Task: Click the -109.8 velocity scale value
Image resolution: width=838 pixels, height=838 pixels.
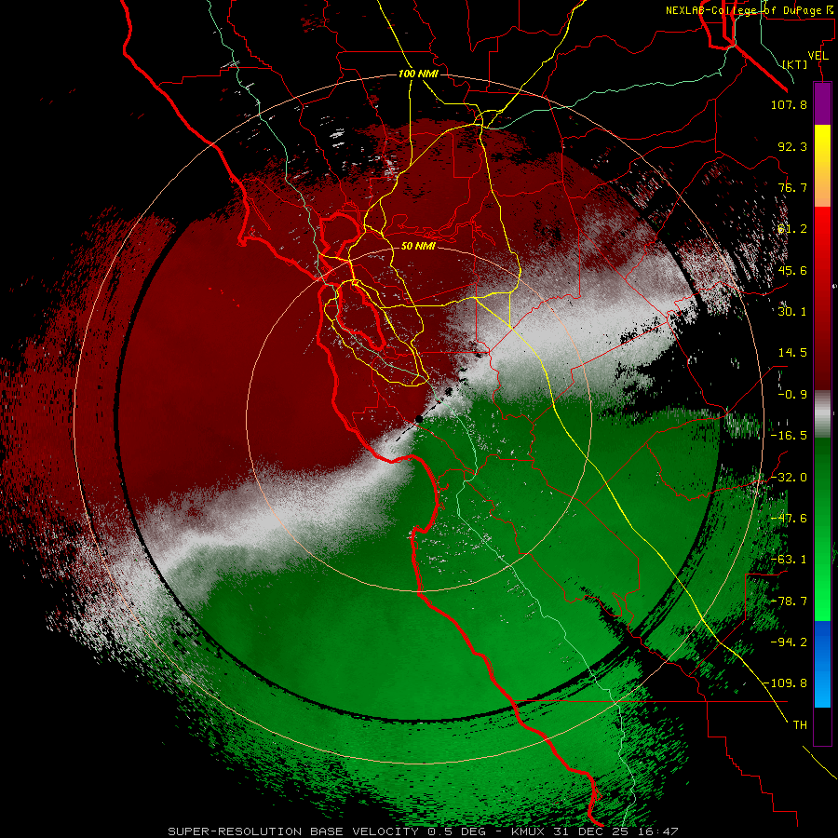Action: click(x=785, y=683)
